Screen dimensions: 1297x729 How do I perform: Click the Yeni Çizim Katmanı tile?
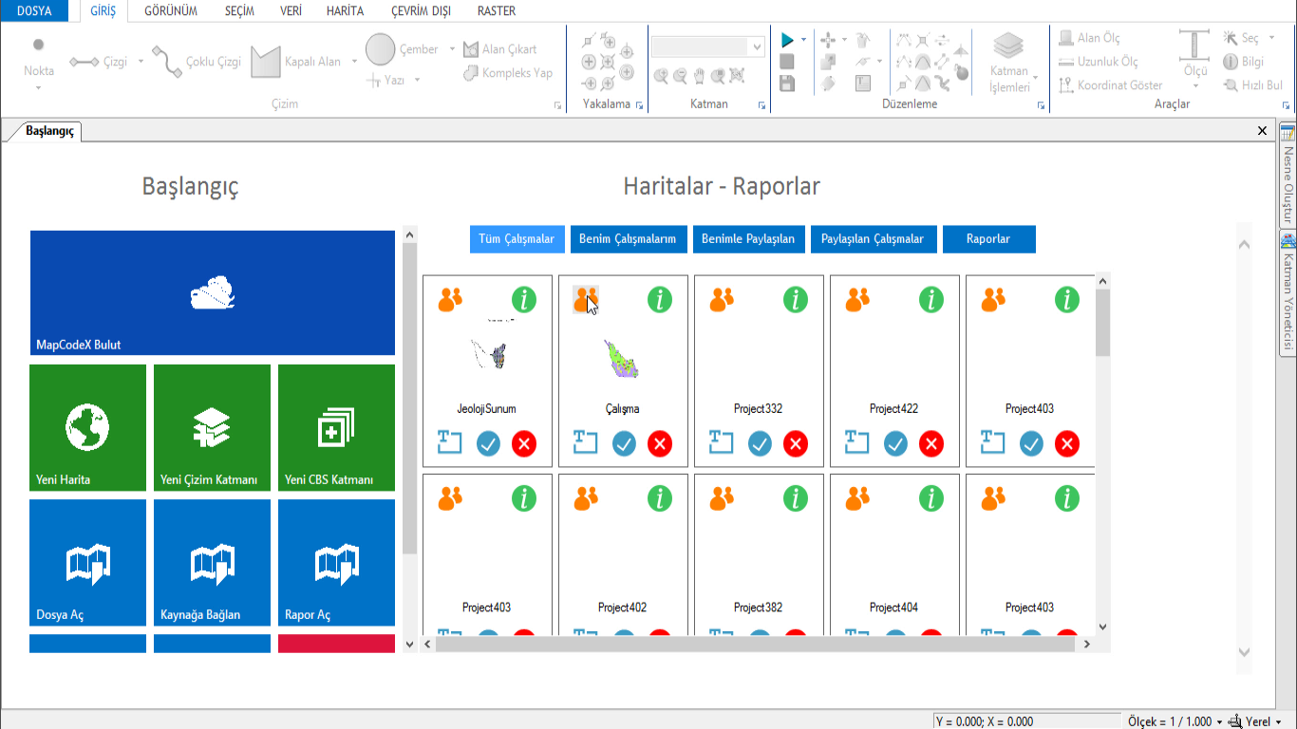point(212,428)
